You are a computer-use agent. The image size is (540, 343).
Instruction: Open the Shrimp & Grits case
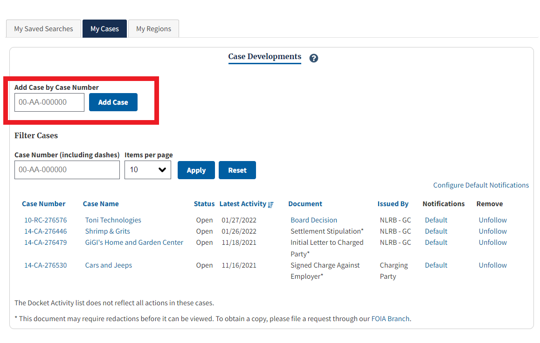pos(107,231)
